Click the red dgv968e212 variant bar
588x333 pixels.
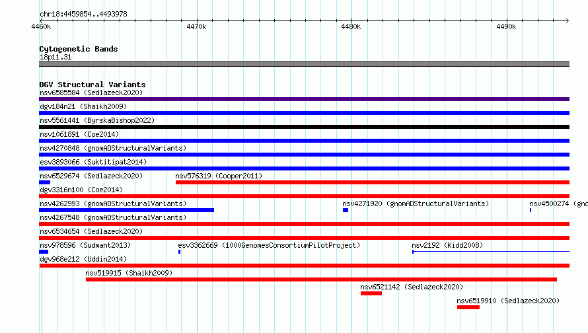[304, 266]
